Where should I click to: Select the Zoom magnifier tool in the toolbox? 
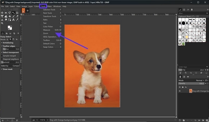point(2,23)
